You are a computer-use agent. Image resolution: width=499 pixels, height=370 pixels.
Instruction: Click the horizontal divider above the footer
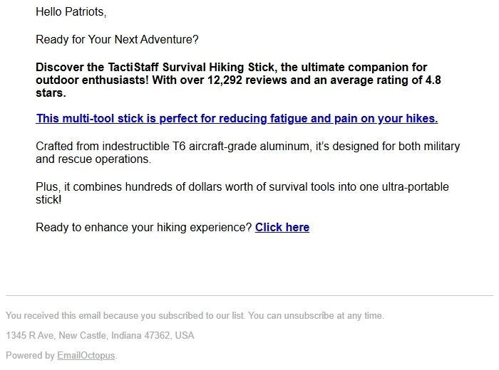tap(249, 295)
